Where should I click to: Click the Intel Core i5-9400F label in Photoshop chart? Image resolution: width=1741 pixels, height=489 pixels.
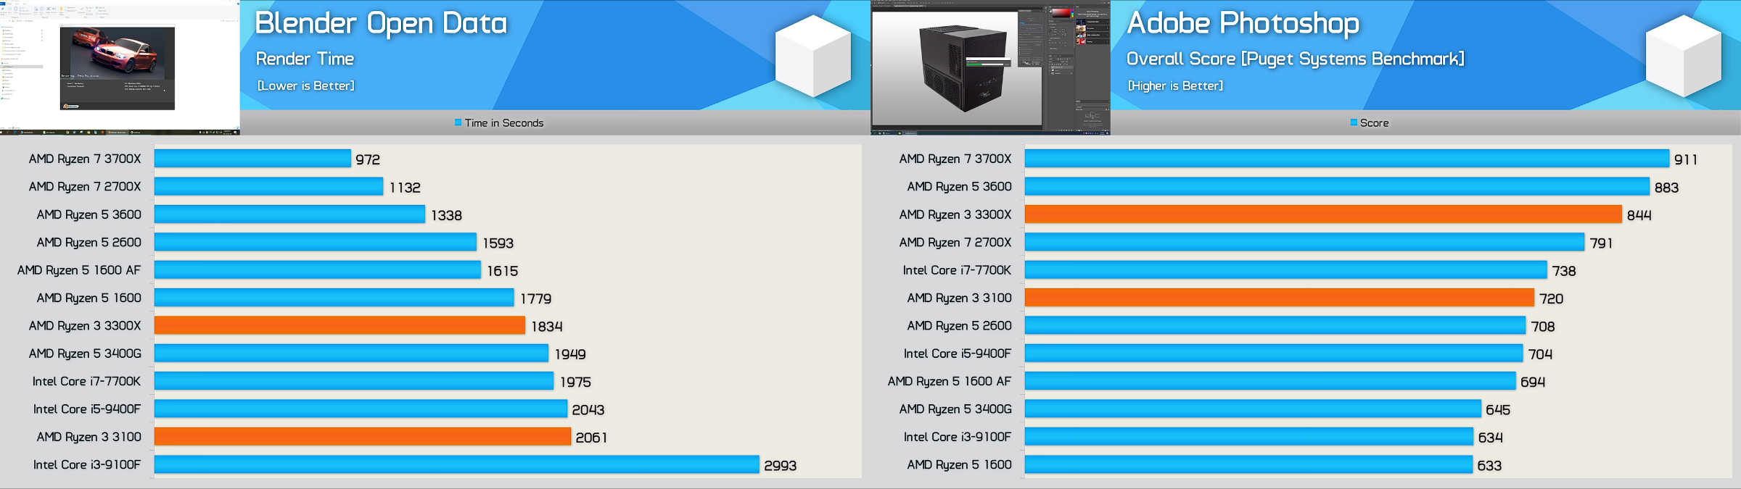click(x=958, y=354)
